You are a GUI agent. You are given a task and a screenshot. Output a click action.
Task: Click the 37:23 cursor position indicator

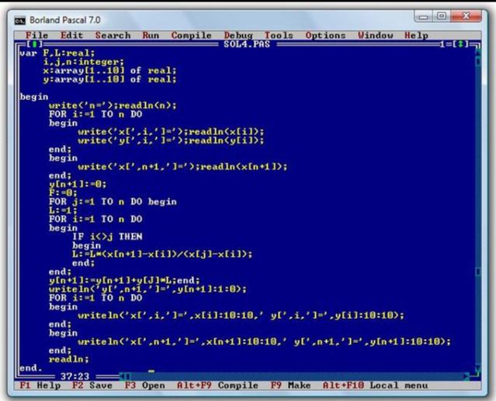[75, 376]
